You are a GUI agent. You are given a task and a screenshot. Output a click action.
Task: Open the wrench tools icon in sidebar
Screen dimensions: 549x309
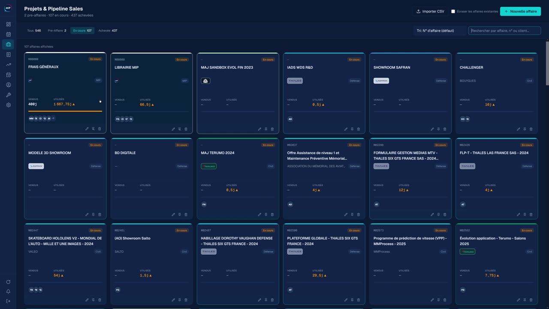(x=8, y=95)
